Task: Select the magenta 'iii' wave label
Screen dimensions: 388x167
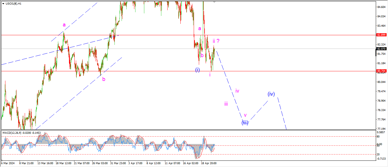Action: click(226, 104)
